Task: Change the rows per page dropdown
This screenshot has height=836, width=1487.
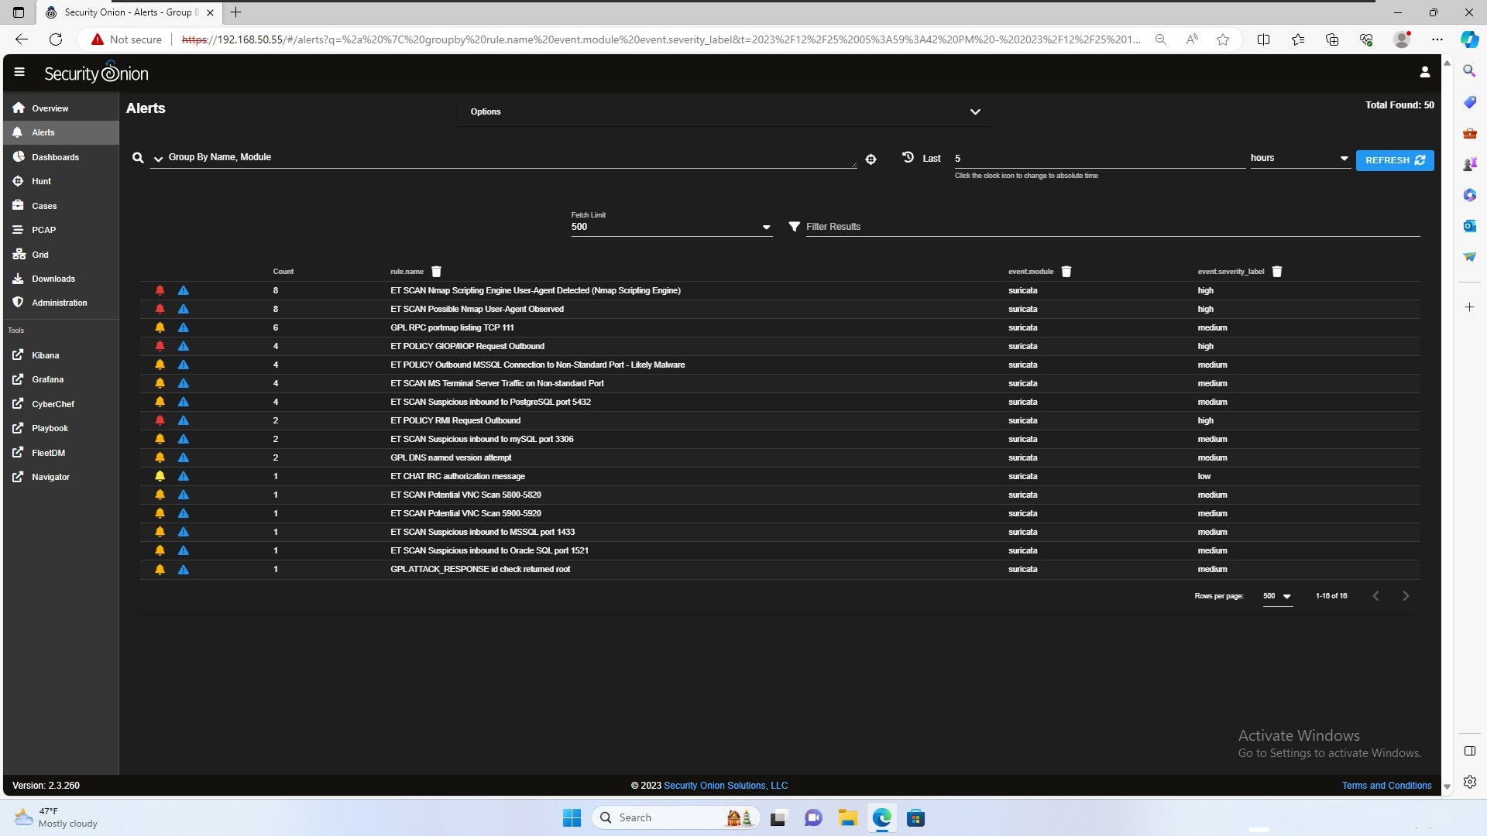Action: [x=1277, y=596]
